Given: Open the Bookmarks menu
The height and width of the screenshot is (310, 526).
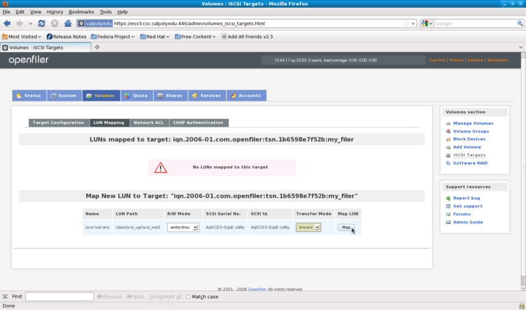Looking at the screenshot, I should coord(81,12).
